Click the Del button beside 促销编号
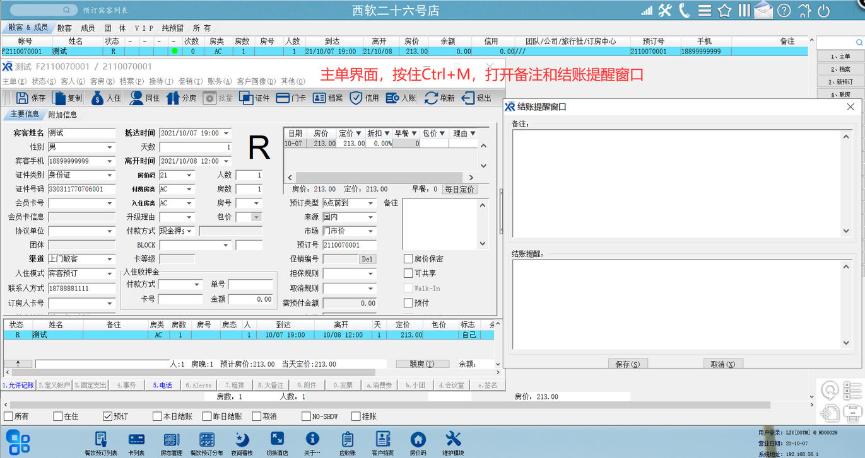The image size is (865, 458). 367,259
